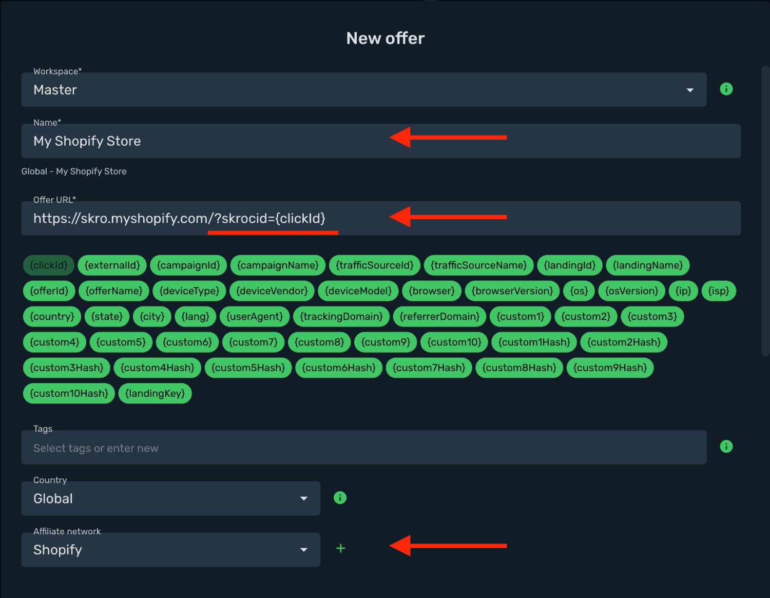Insert the {landingKey} token
This screenshot has width=770, height=598.
tap(155, 394)
